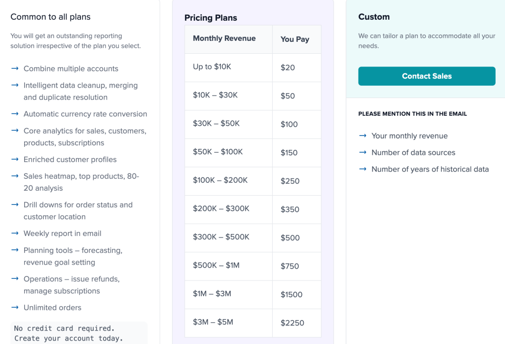
Task: Click the $500 price cell
Action: point(290,238)
